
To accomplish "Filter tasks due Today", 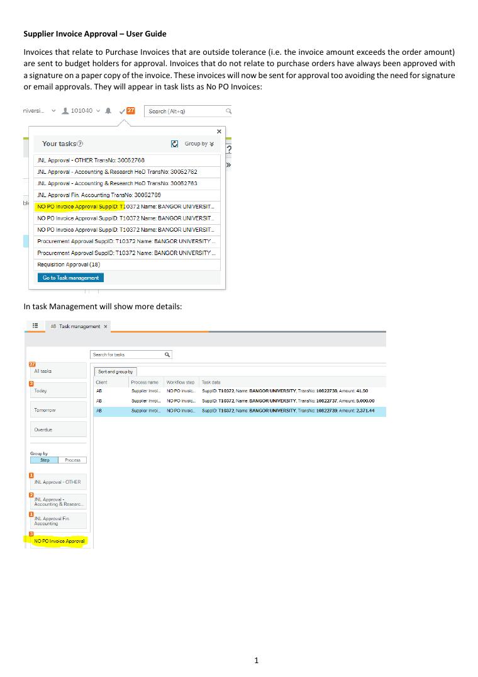I will click(58, 390).
